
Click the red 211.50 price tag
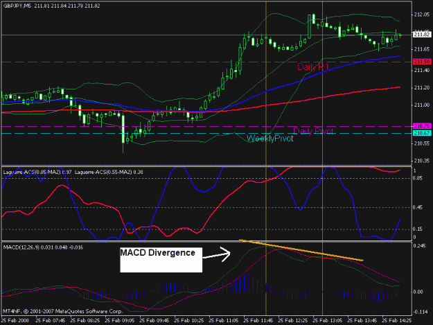(422, 62)
